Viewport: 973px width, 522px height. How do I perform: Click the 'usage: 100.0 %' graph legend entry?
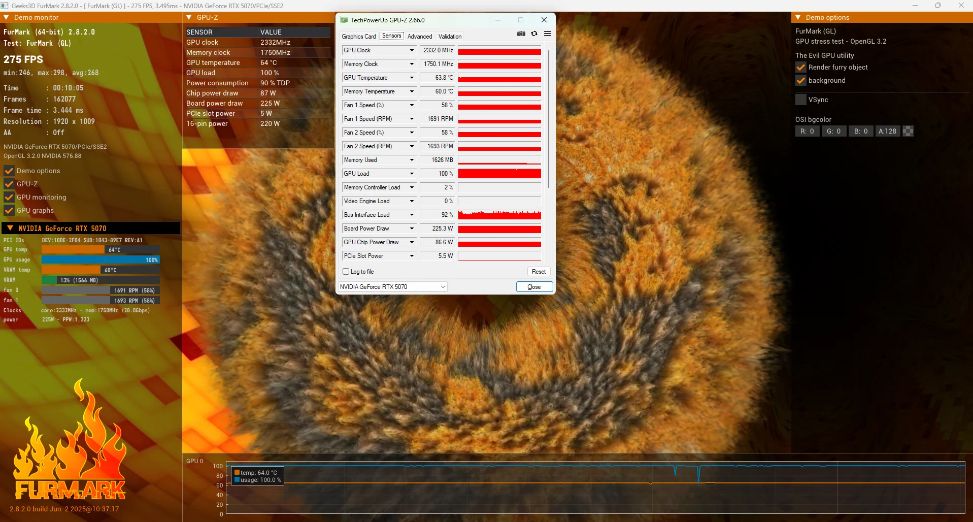click(258, 480)
